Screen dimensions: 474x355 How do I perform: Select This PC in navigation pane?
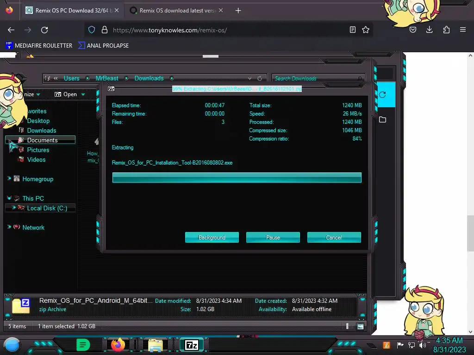point(33,199)
